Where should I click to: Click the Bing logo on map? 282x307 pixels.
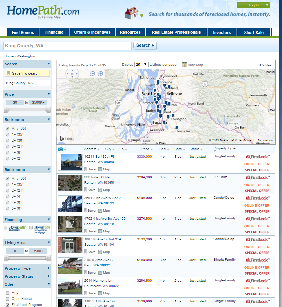67,139
